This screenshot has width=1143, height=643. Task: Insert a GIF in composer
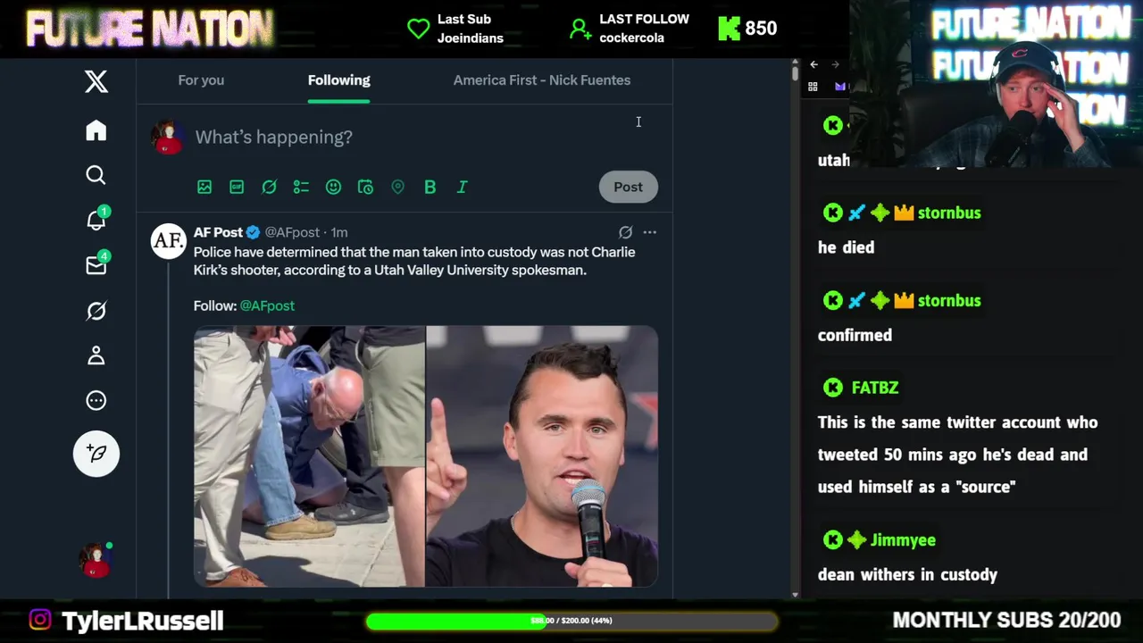[237, 187]
